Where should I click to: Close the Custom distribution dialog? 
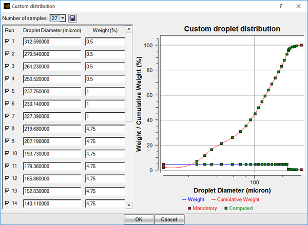click(x=298, y=6)
